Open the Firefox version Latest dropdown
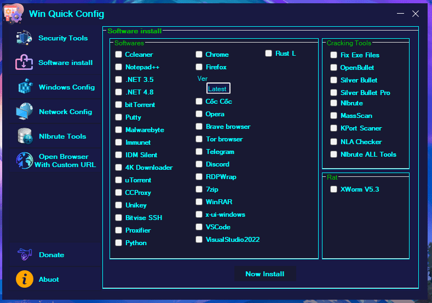 coord(218,88)
